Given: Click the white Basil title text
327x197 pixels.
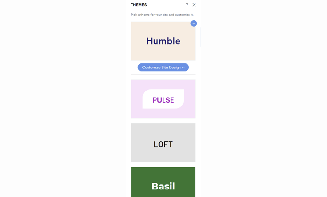Looking at the screenshot, I should click(163, 186).
